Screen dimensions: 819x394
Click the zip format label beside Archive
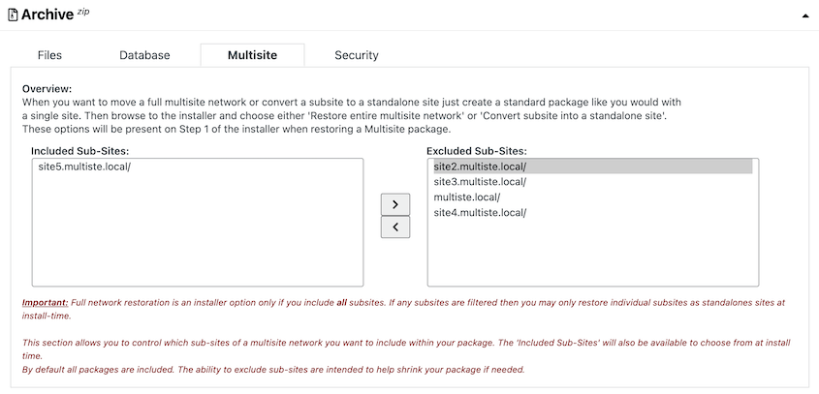coord(83,12)
